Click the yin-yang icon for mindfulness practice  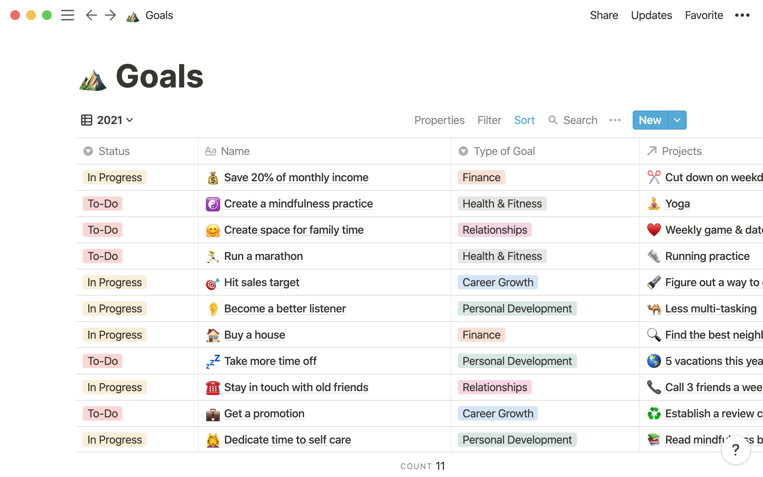pyautogui.click(x=212, y=204)
